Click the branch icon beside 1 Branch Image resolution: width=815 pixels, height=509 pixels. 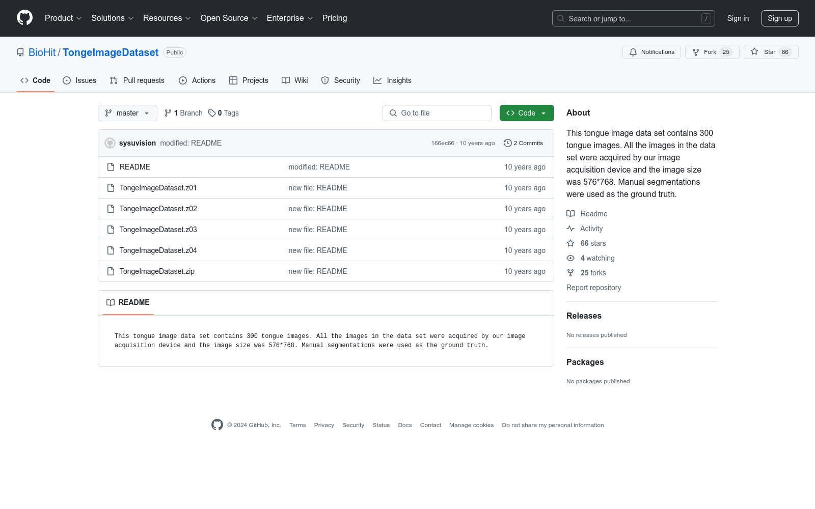168,113
